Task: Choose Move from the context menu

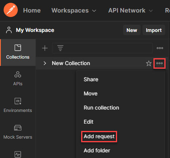Action: tap(90, 93)
